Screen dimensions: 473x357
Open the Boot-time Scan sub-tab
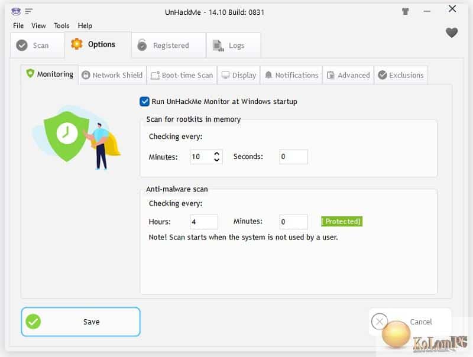pyautogui.click(x=182, y=75)
